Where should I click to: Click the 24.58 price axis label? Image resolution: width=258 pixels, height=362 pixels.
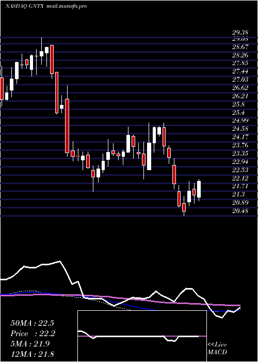[241, 129]
